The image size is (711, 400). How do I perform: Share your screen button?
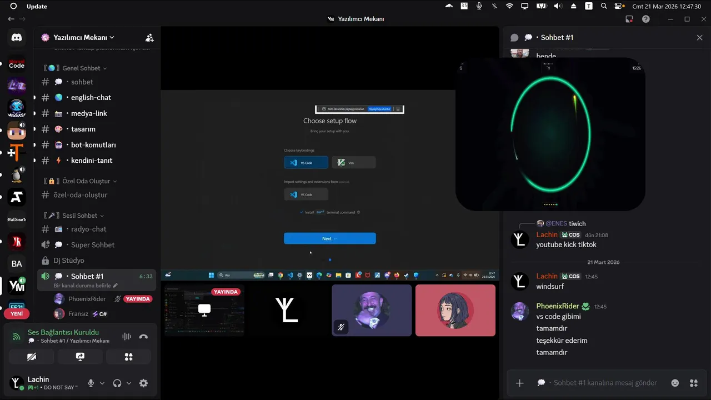coord(80,357)
